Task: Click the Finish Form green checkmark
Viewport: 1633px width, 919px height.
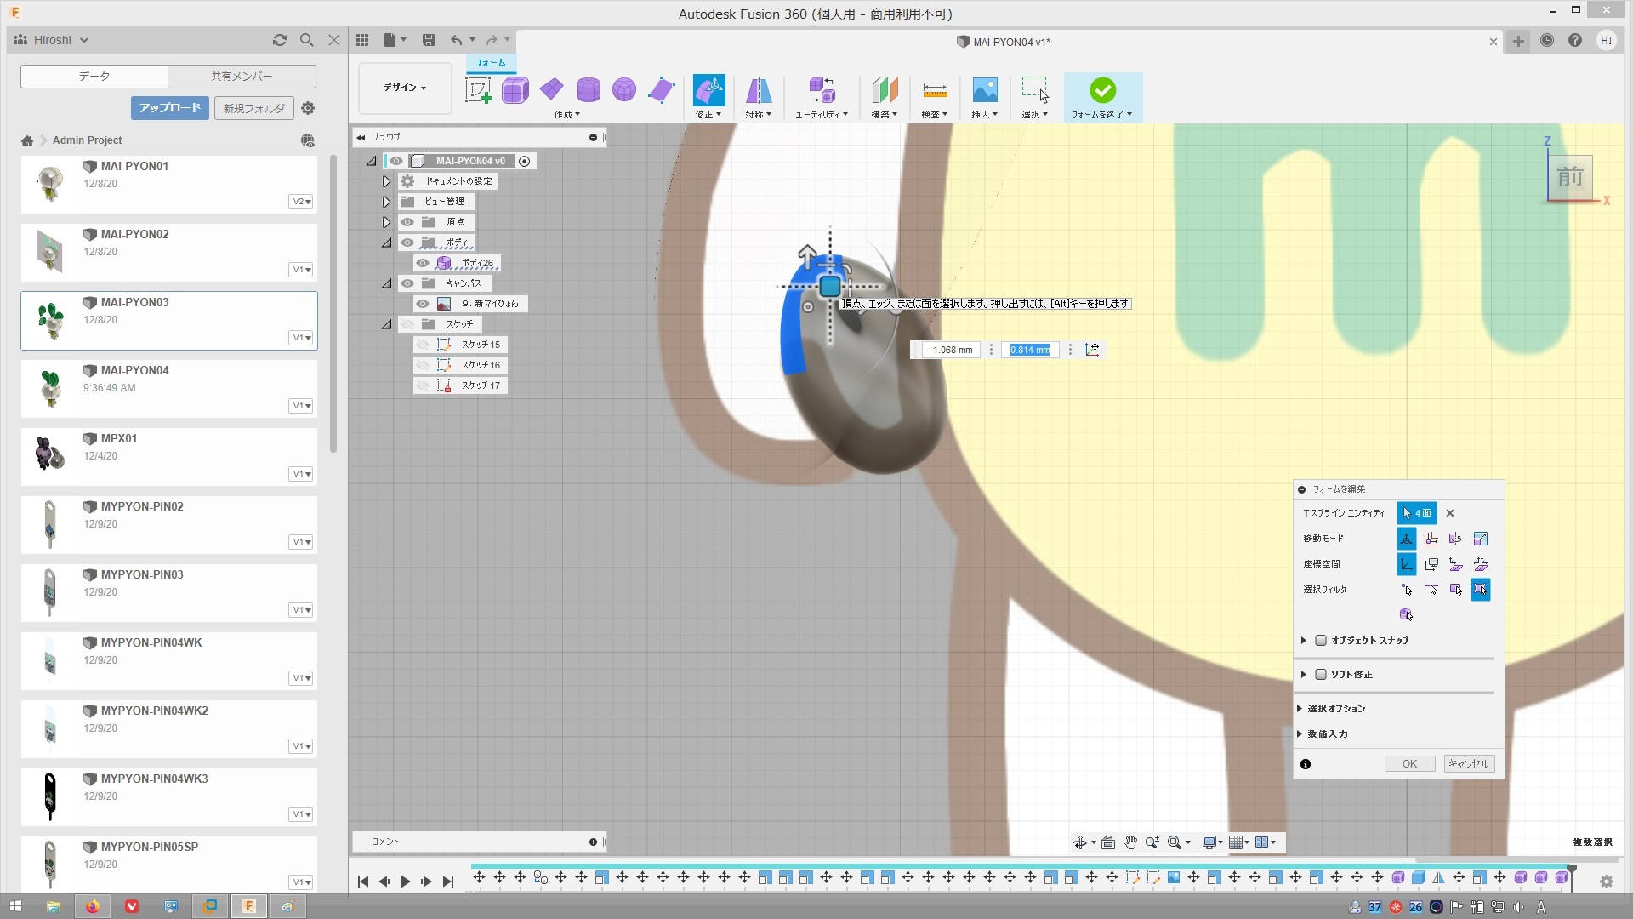Action: click(1102, 90)
